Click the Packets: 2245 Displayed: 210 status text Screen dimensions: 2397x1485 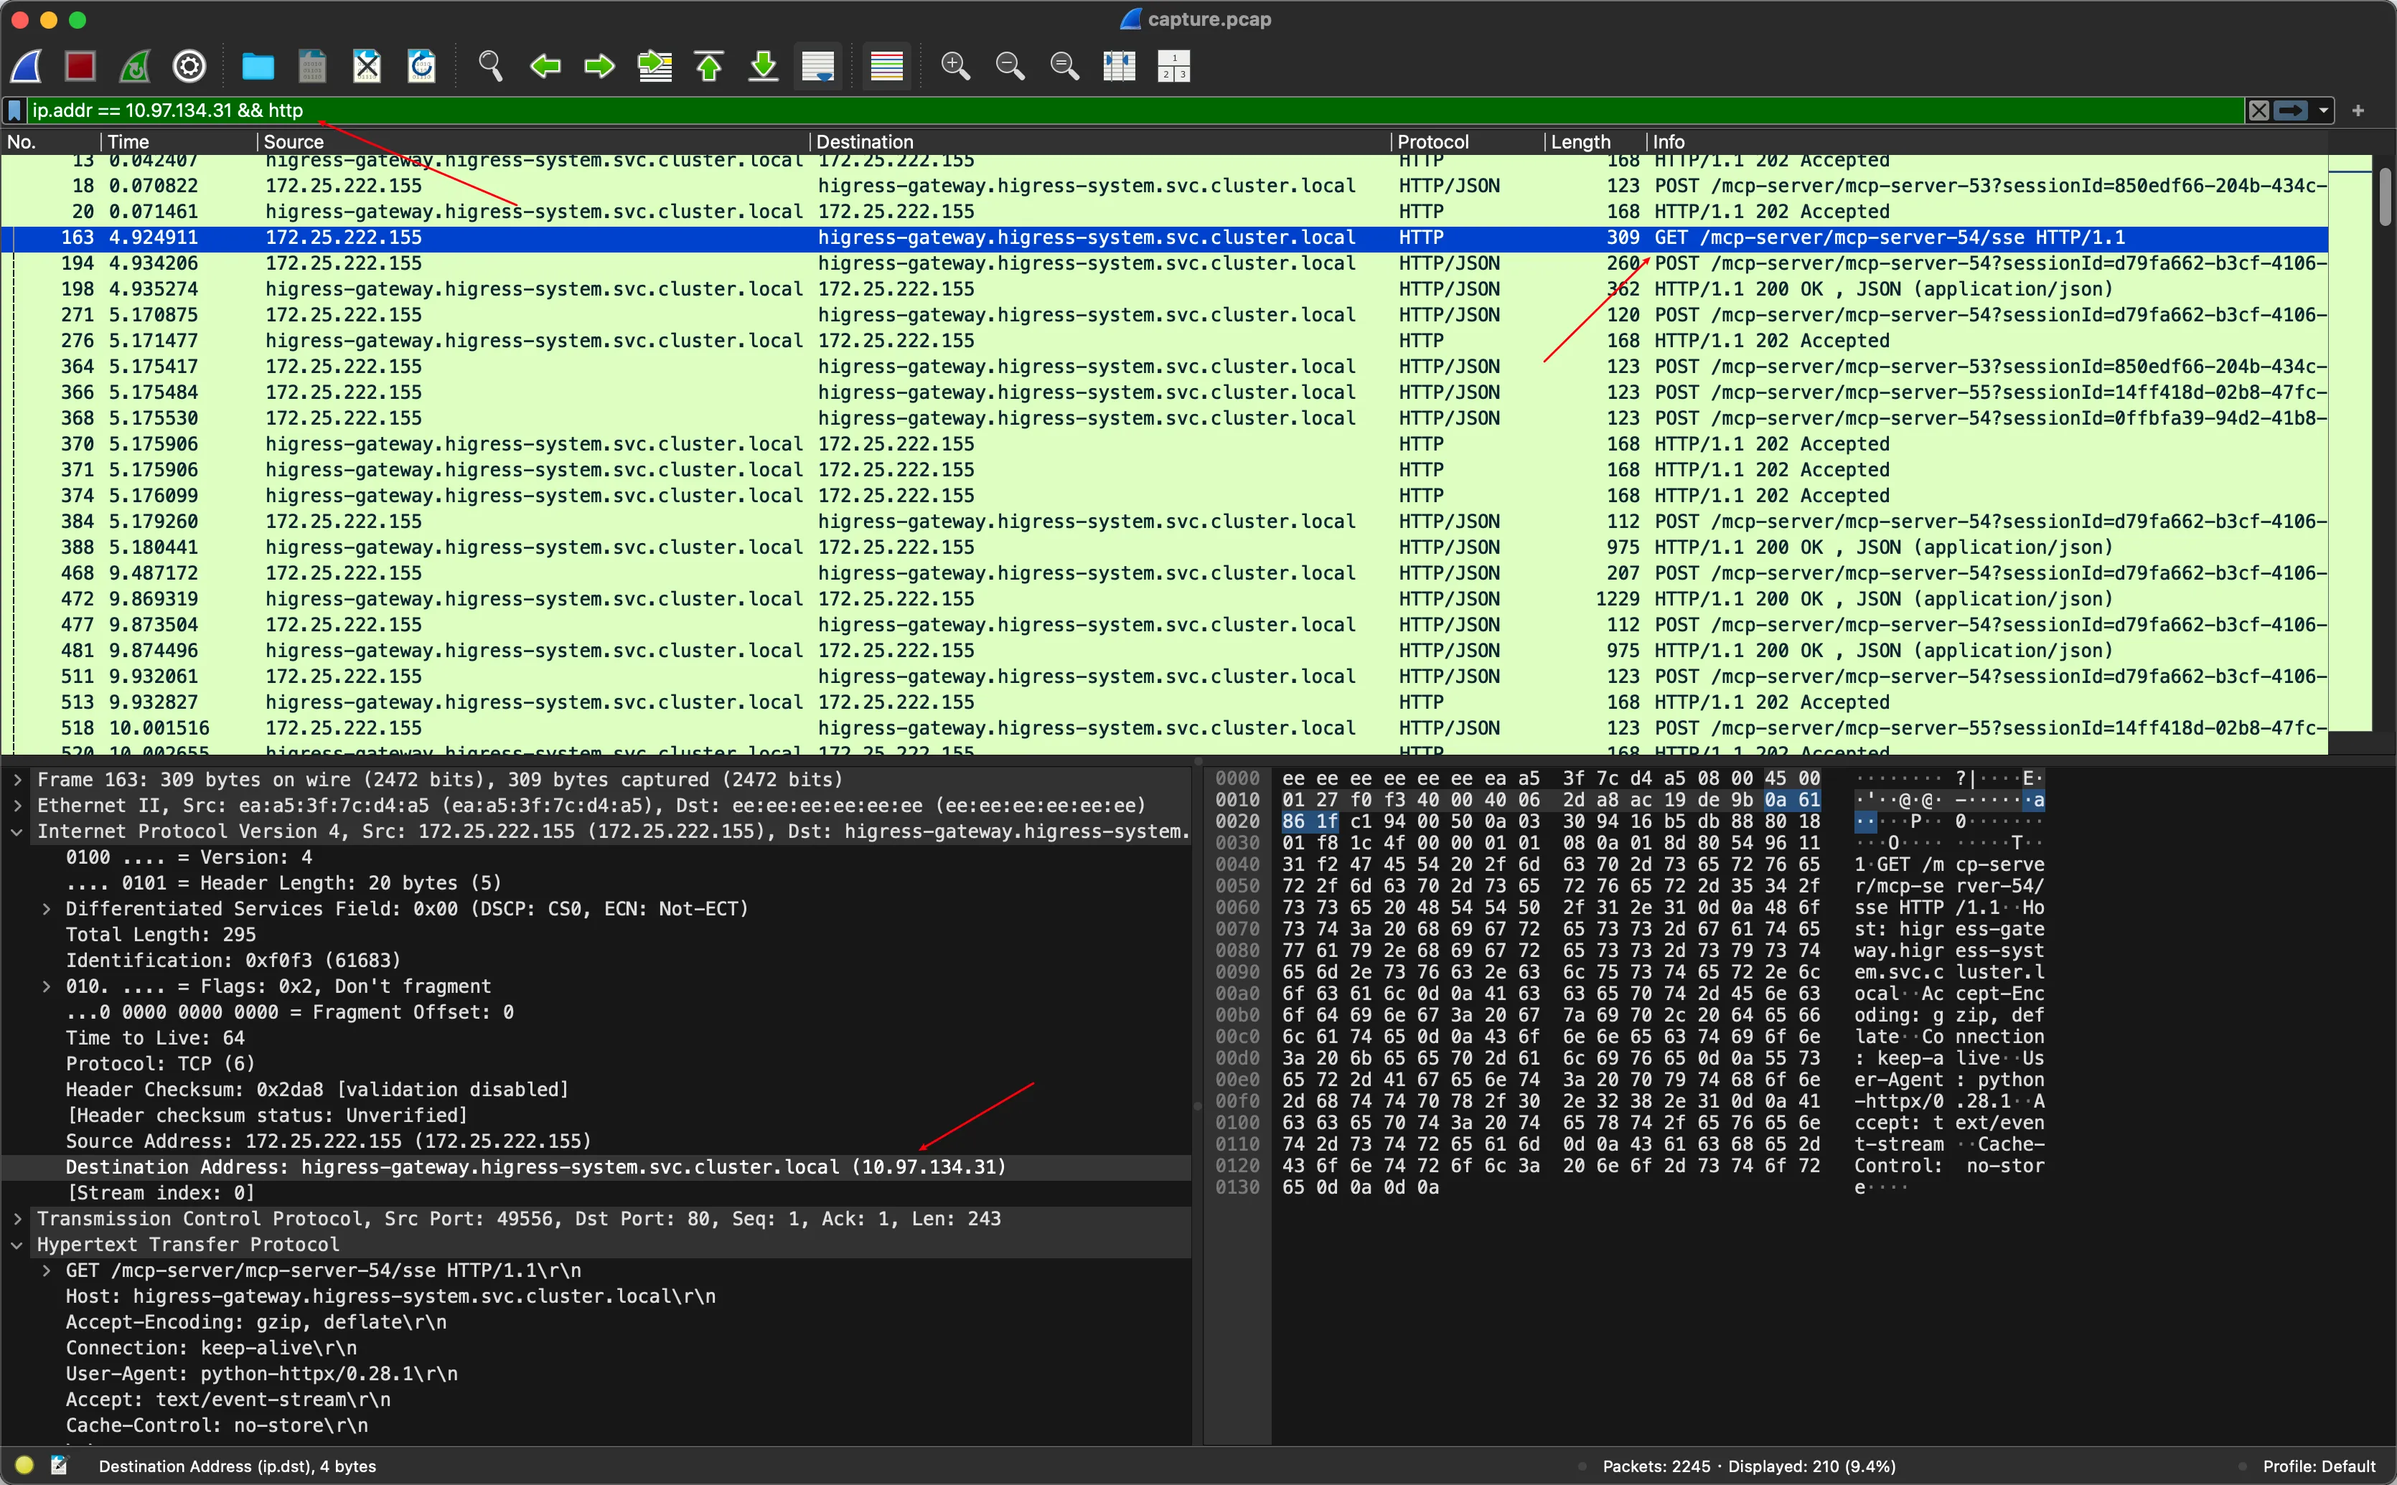click(x=1749, y=1466)
